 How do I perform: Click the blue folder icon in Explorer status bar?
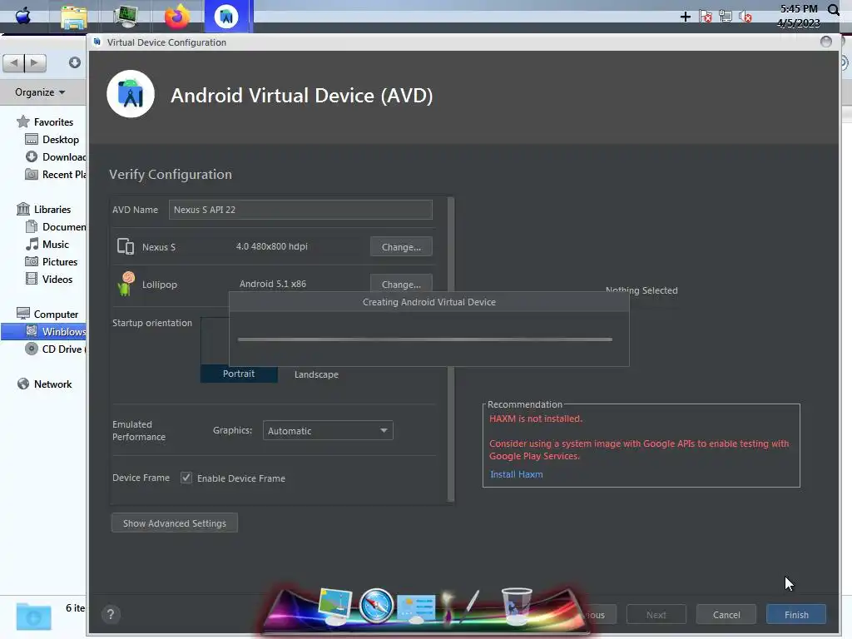click(33, 617)
